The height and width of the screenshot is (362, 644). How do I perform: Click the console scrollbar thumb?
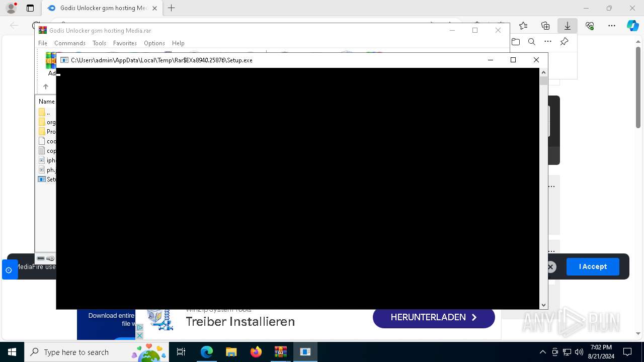click(x=543, y=81)
